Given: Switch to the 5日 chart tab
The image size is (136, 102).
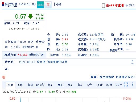Looking at the screenshot, I should tap(20, 85).
